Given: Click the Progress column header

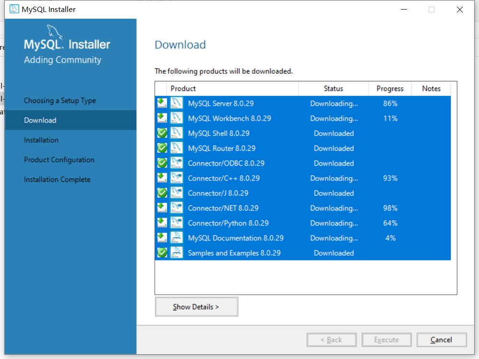Looking at the screenshot, I should pyautogui.click(x=390, y=89).
